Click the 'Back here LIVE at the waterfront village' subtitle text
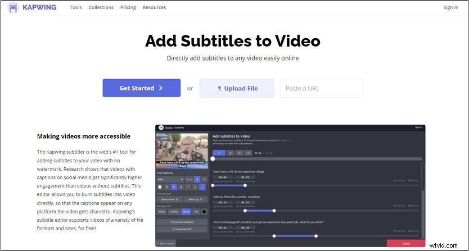Viewport: 469px width, 251px height. tap(239, 171)
